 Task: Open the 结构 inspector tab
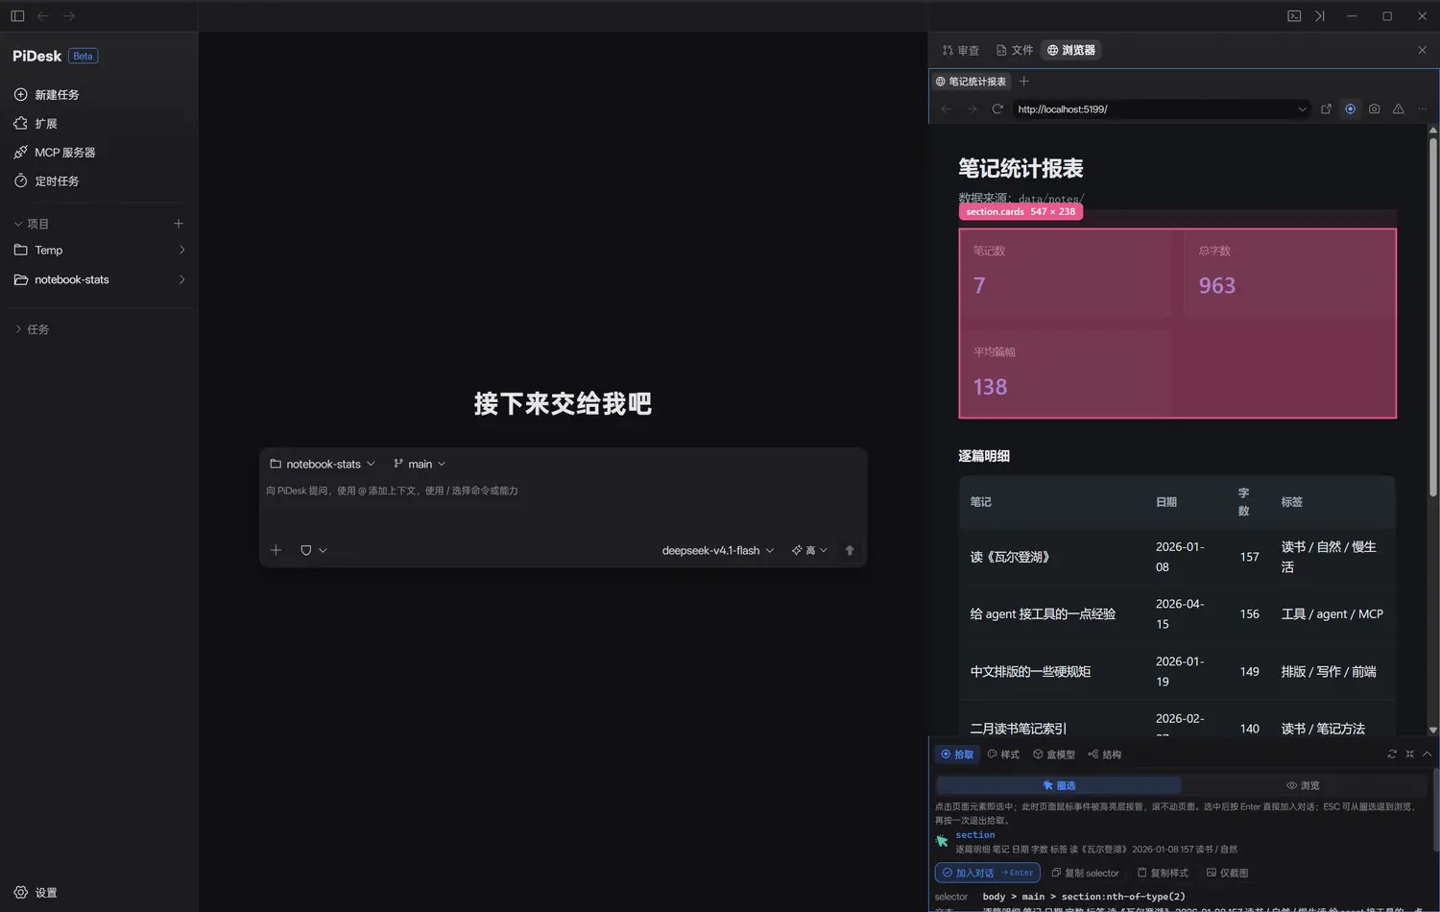1105,755
